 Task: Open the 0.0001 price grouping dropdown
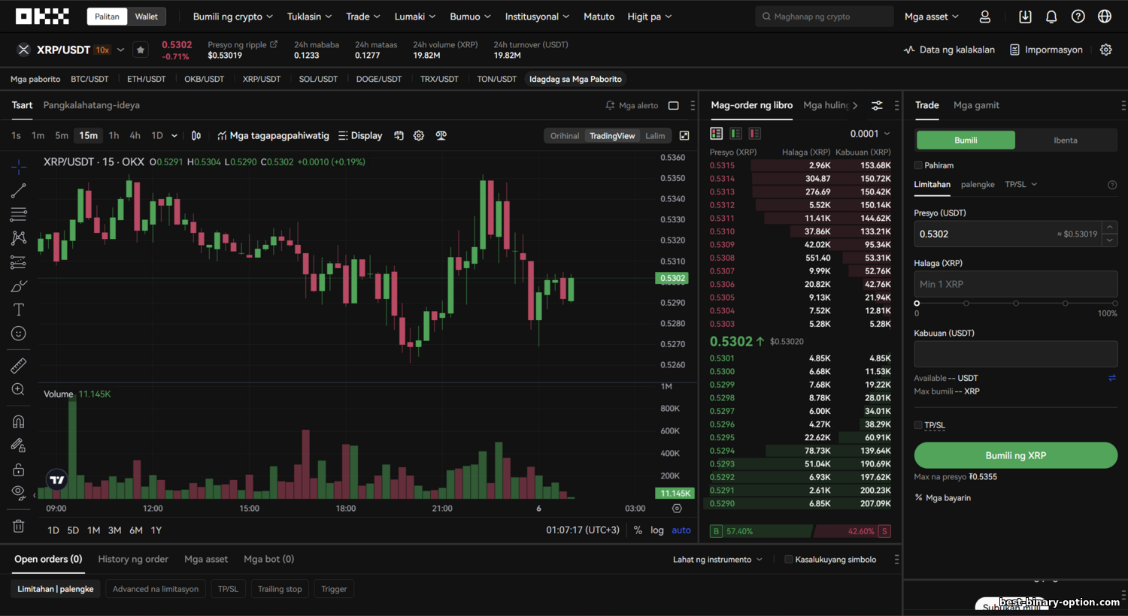pyautogui.click(x=870, y=134)
